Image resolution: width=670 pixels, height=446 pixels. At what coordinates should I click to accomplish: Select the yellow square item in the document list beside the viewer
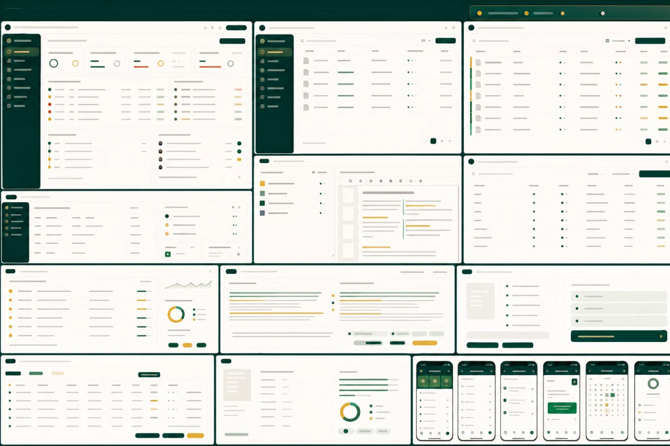click(263, 184)
